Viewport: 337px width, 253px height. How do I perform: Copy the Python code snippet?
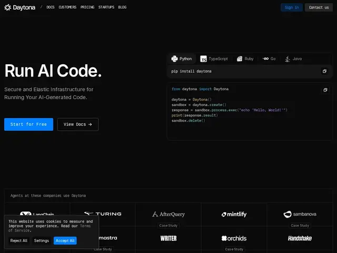tap(325, 90)
